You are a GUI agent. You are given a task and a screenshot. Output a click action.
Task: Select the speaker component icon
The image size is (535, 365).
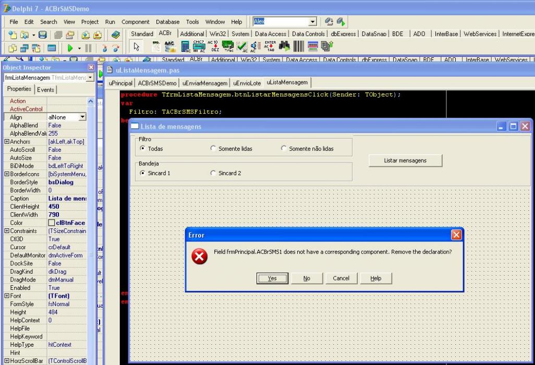[255, 46]
